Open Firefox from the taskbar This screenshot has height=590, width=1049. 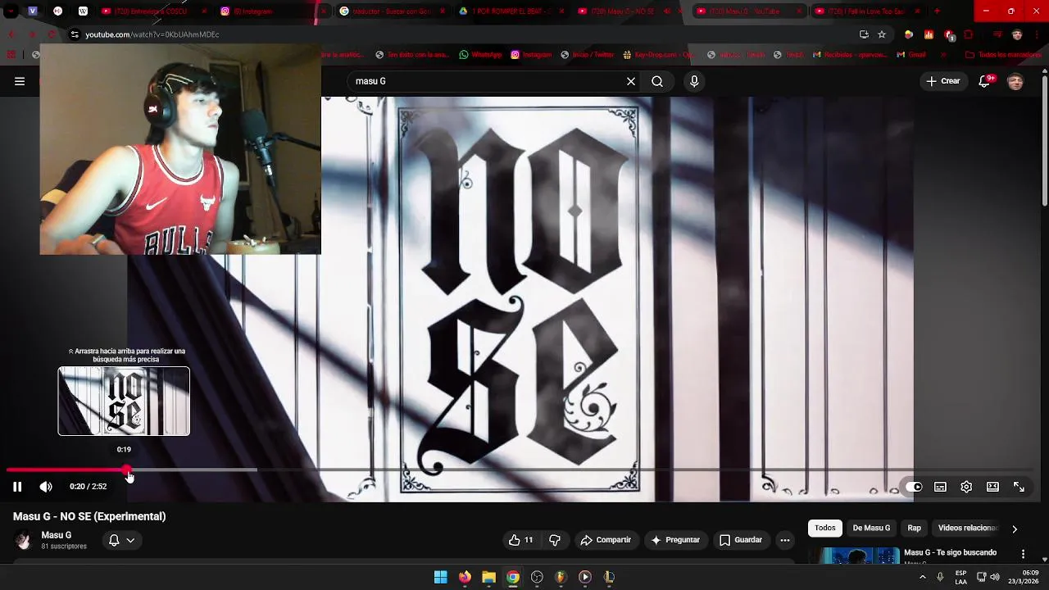coord(465,577)
